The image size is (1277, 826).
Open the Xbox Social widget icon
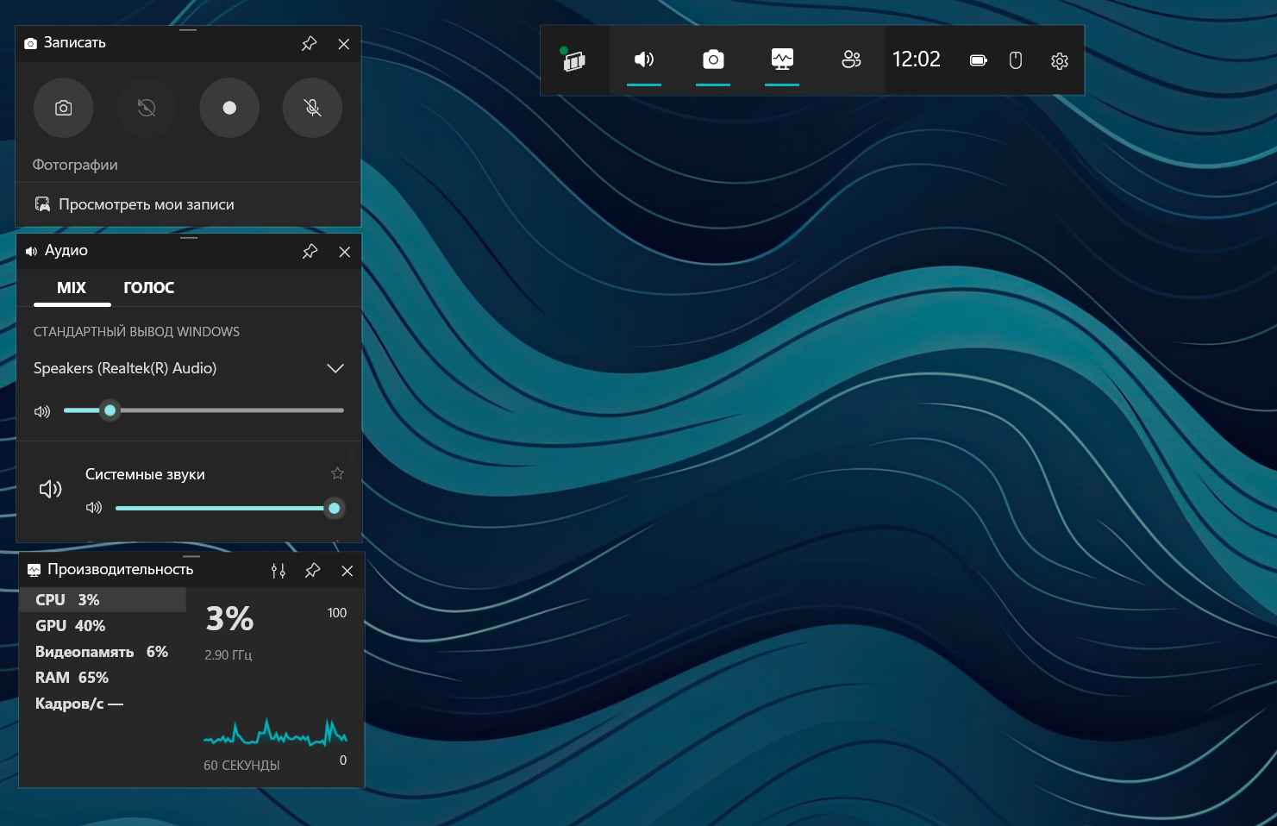[x=851, y=59]
